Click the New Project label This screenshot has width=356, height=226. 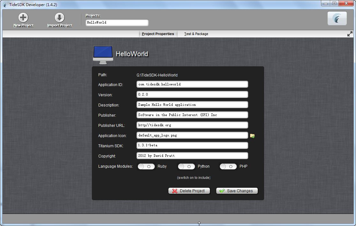click(23, 26)
